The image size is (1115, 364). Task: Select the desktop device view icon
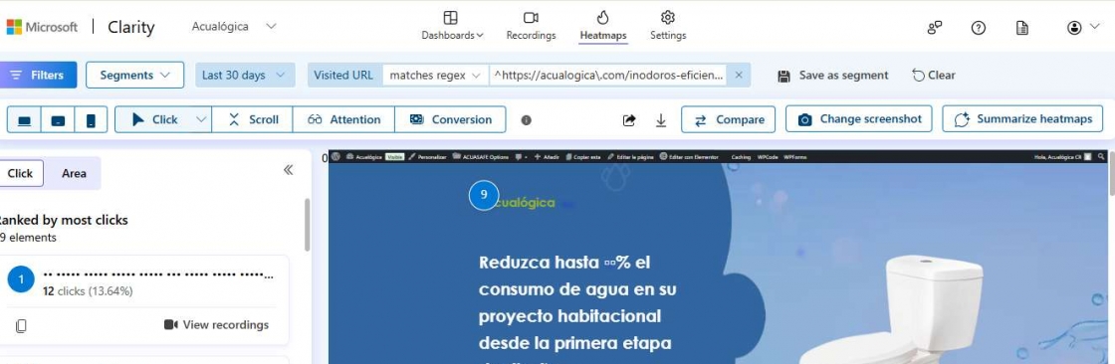point(24,120)
